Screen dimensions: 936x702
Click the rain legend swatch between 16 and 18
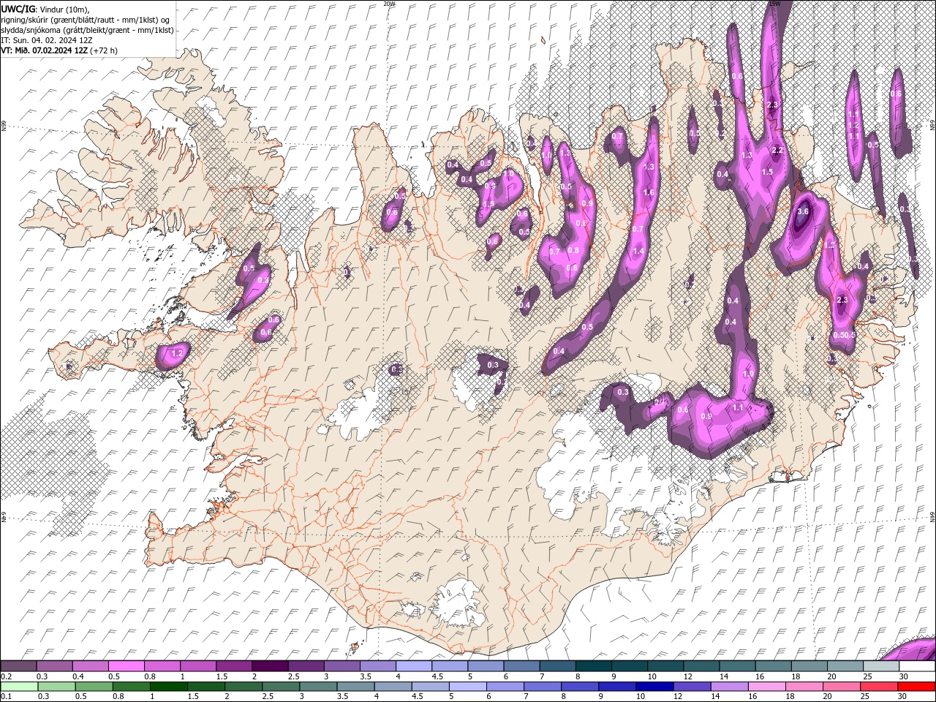(x=768, y=687)
